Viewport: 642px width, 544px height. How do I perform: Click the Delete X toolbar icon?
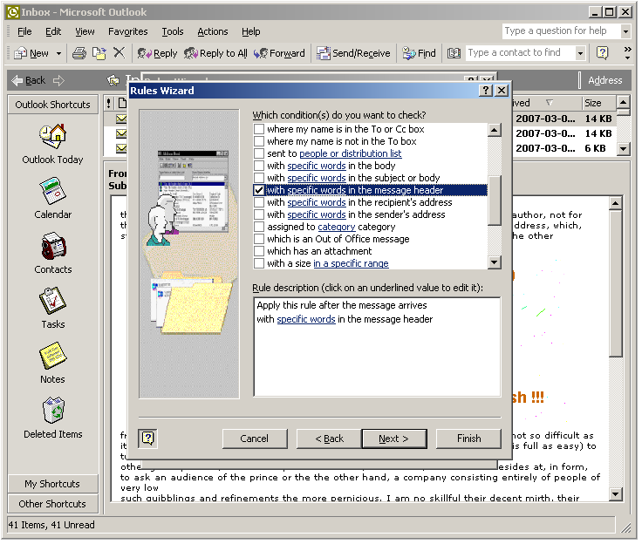120,53
